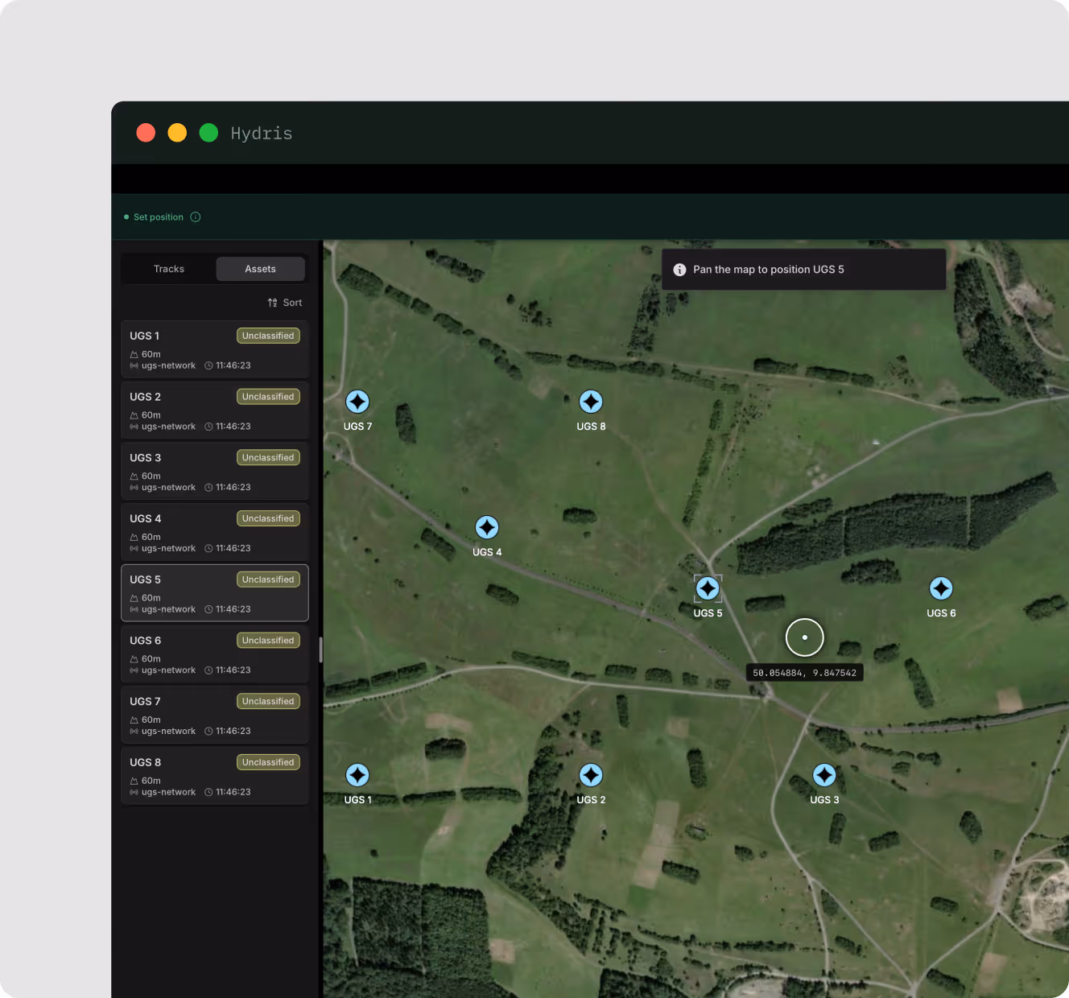
Task: Select the UGS 4 marker on map
Action: pyautogui.click(x=487, y=527)
